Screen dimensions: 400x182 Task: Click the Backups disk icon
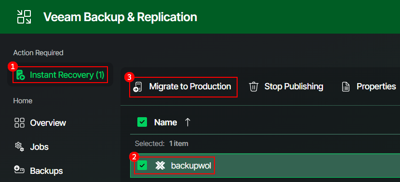point(19,170)
